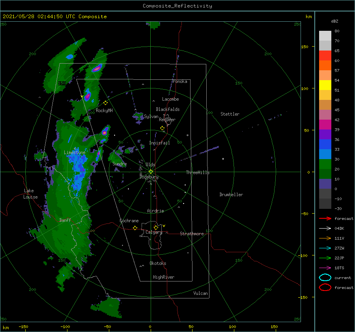Click the yellow diamond marker below RedDeer
Image resolution: width=355 pixels, height=332 pixels.
(x=162, y=128)
